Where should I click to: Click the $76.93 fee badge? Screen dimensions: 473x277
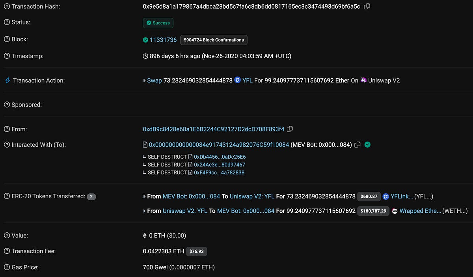[x=197, y=251]
